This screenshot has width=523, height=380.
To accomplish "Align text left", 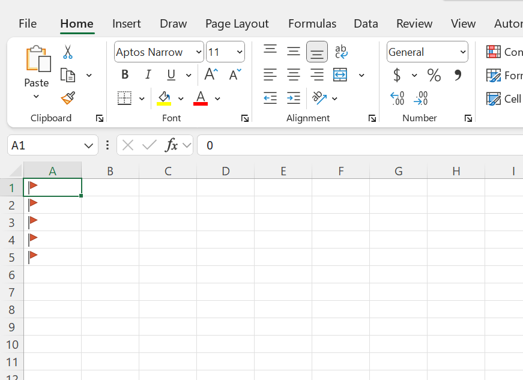I will click(270, 74).
